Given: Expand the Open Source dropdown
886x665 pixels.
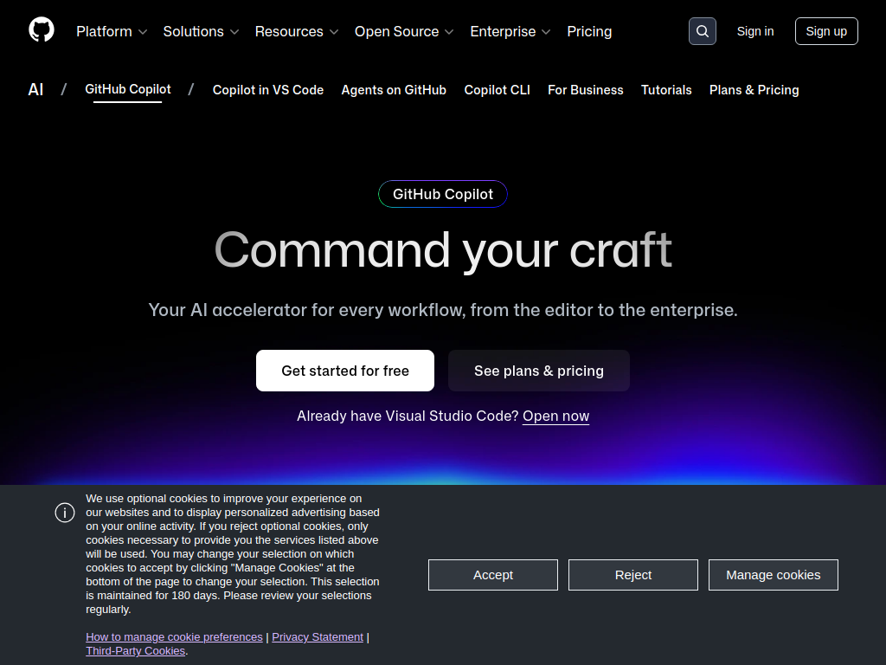Looking at the screenshot, I should 404,31.
